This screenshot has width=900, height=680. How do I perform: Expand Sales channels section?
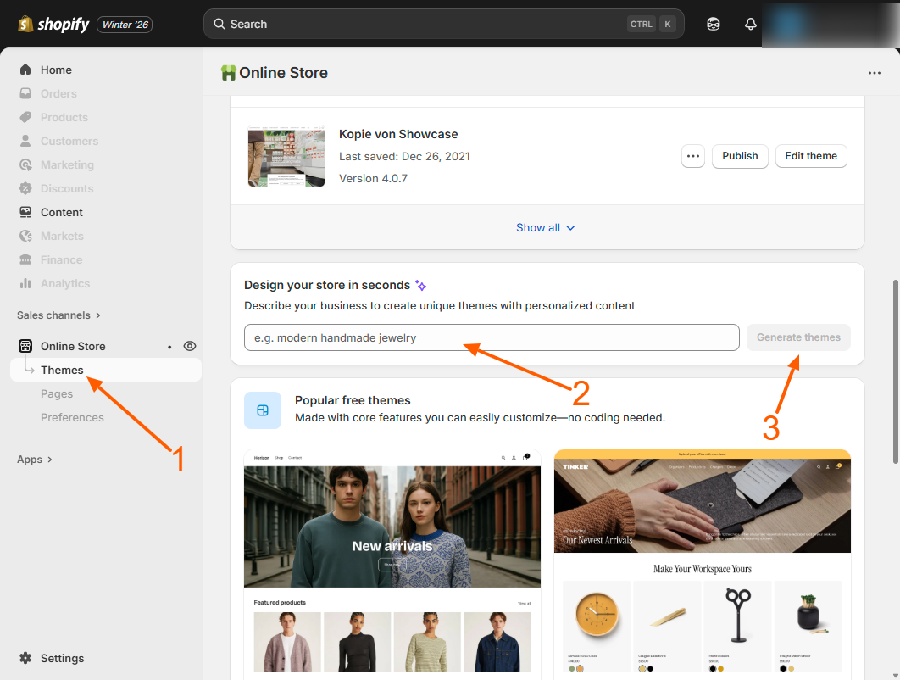point(58,315)
